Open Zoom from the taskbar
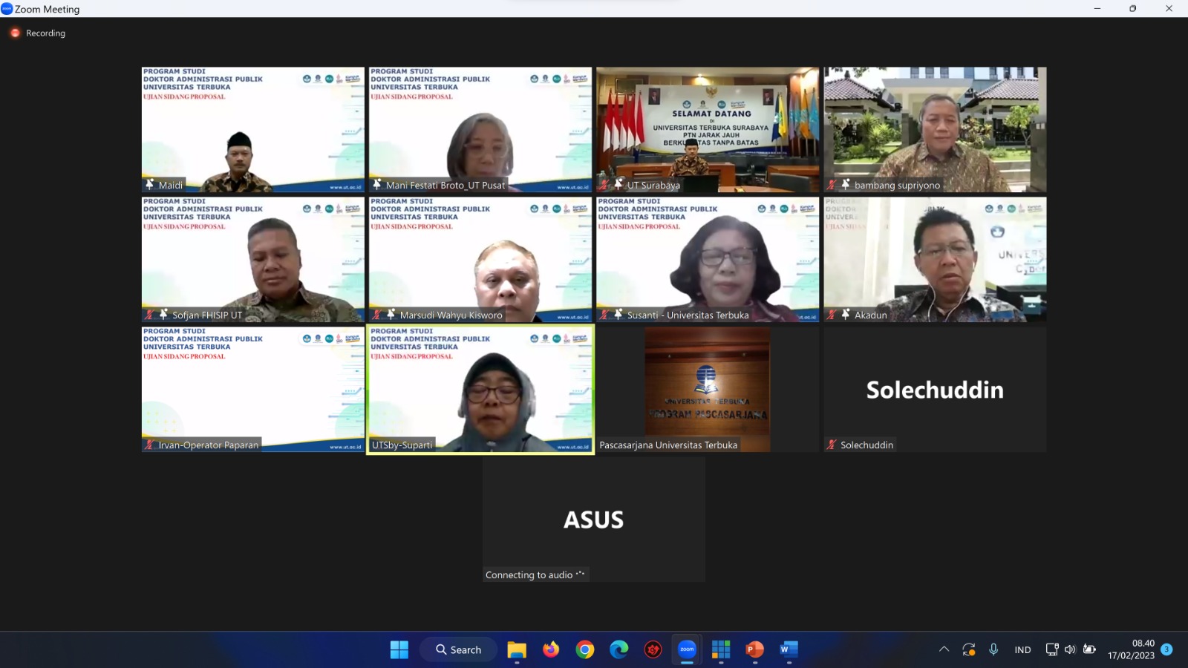Image resolution: width=1188 pixels, height=668 pixels. coord(687,649)
